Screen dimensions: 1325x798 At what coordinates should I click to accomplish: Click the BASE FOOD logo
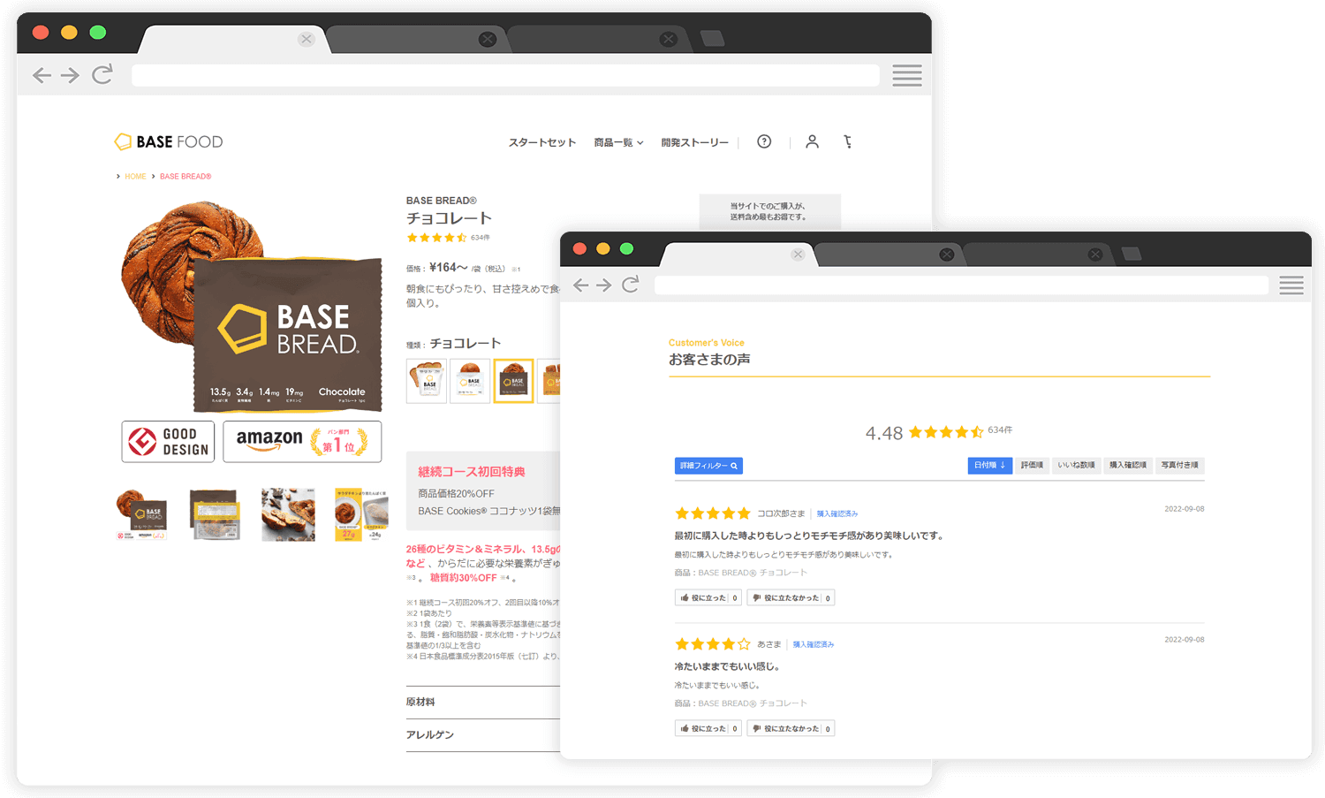169,141
